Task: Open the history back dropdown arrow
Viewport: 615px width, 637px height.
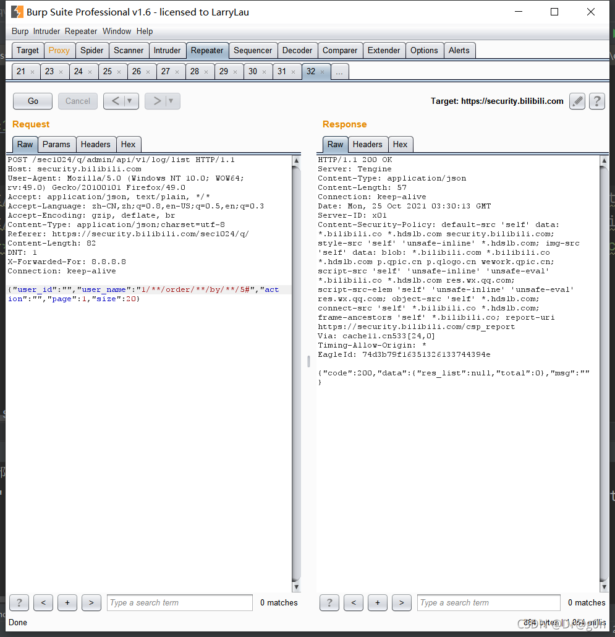Action: (x=130, y=101)
